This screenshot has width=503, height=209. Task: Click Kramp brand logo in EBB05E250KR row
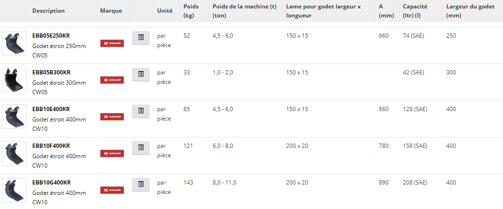point(112,43)
